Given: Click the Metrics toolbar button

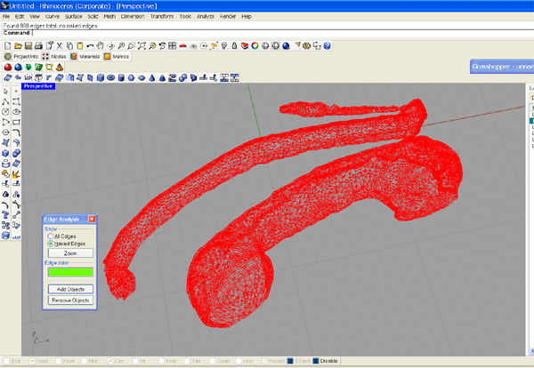Looking at the screenshot, I should (117, 57).
